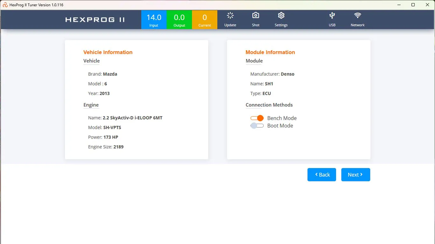Click the Manufacturer: Denso entry
Image resolution: width=435 pixels, height=244 pixels.
tap(272, 74)
